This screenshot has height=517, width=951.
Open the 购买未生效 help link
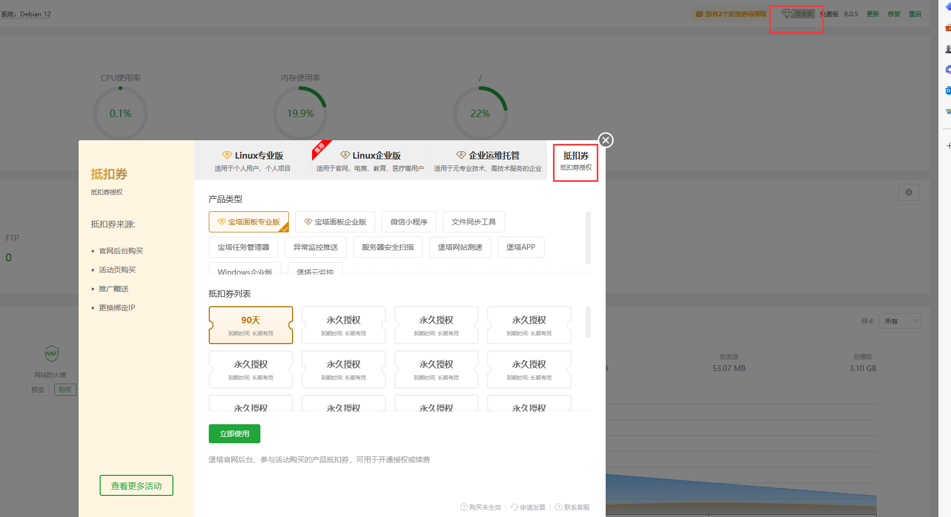[x=481, y=507]
